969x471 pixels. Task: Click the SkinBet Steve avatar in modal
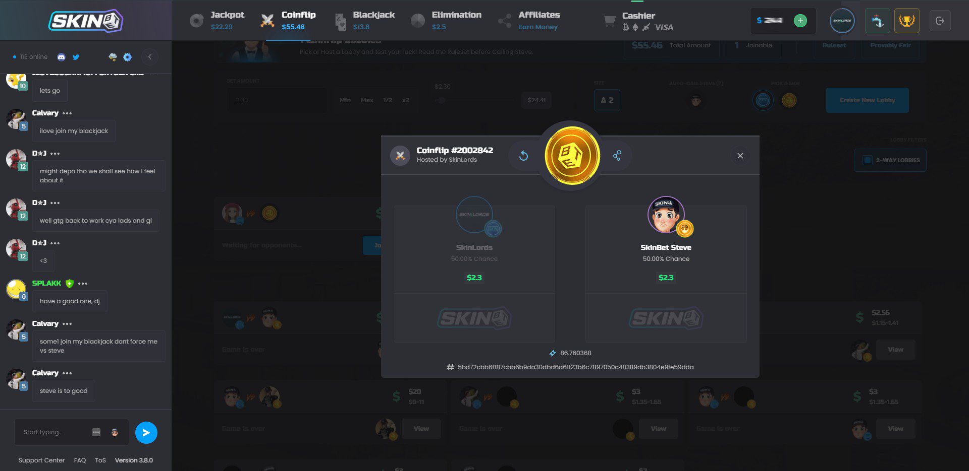tap(666, 215)
